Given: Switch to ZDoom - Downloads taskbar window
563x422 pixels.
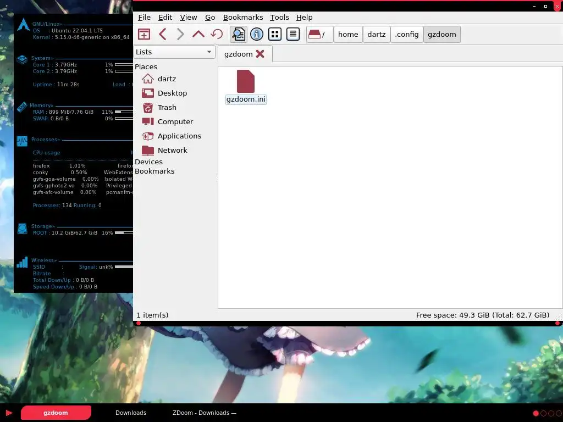Looking at the screenshot, I should [x=205, y=413].
